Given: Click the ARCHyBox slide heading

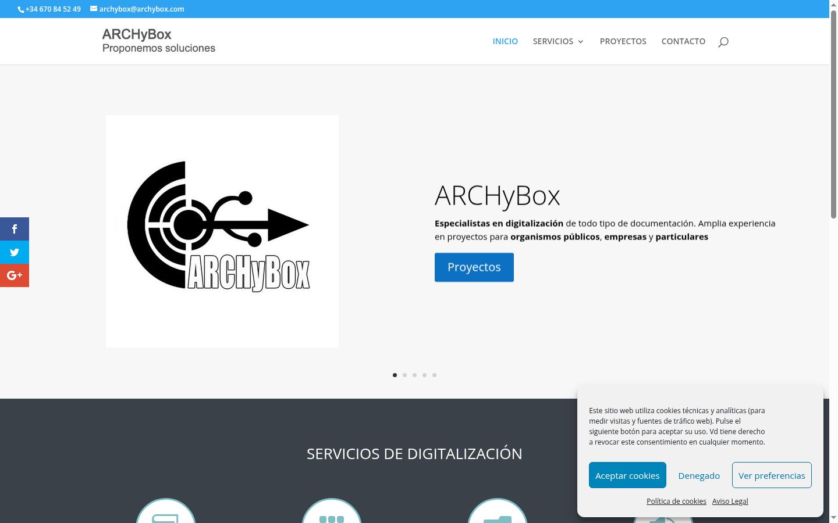Looking at the screenshot, I should point(498,196).
